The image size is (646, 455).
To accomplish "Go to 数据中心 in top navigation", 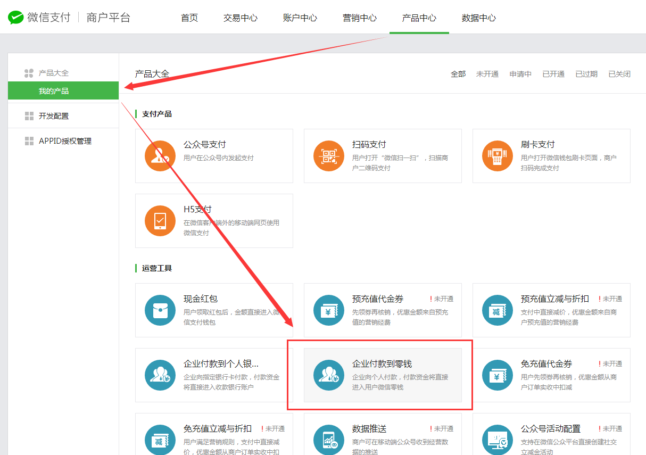I will (x=479, y=18).
